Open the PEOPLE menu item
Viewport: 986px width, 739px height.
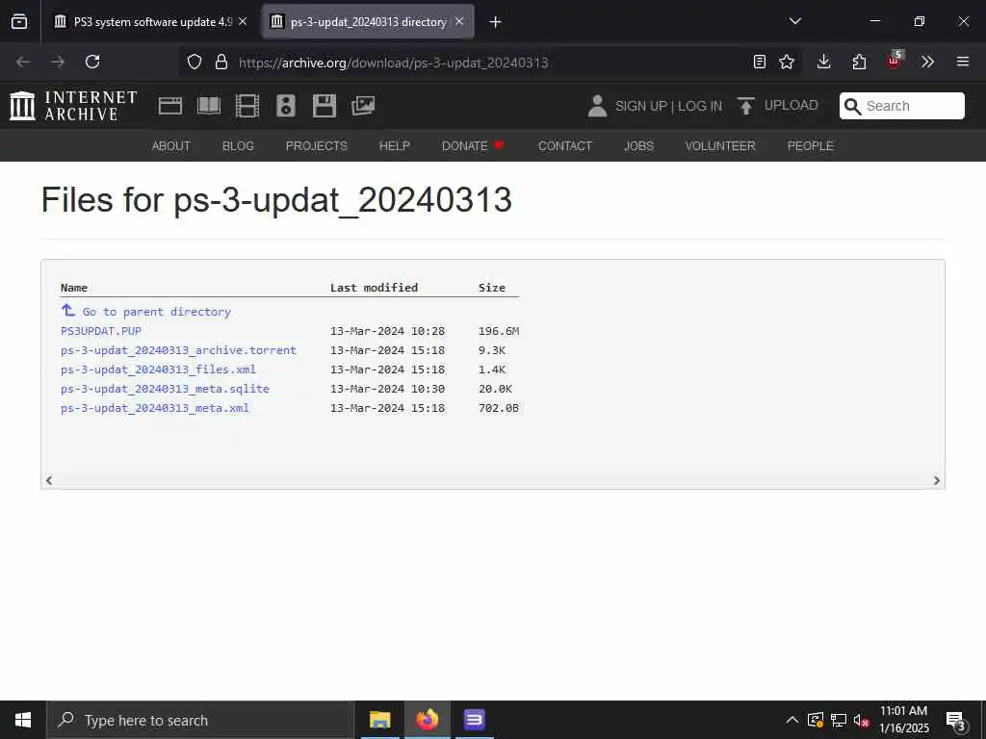click(811, 146)
